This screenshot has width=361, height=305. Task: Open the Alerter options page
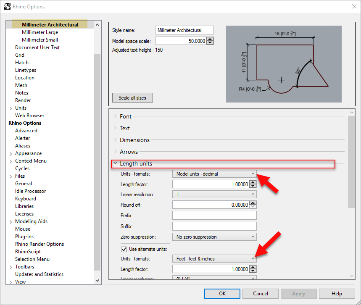(x=23, y=138)
